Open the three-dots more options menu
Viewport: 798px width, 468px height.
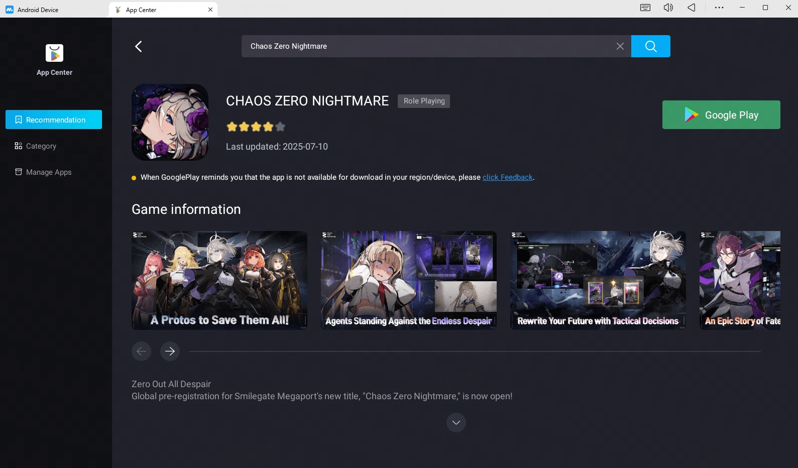[x=719, y=8]
